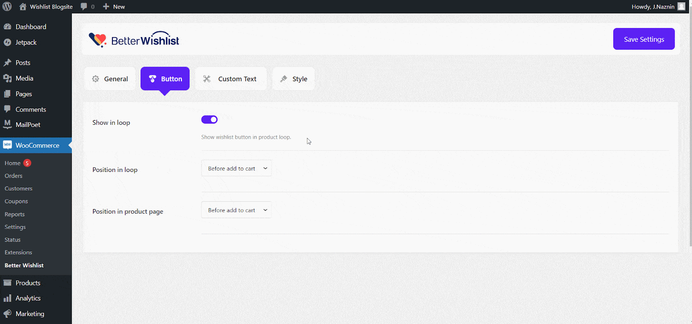692x324 pixels.
Task: Click the Analytics bar chart icon
Action: 7,298
